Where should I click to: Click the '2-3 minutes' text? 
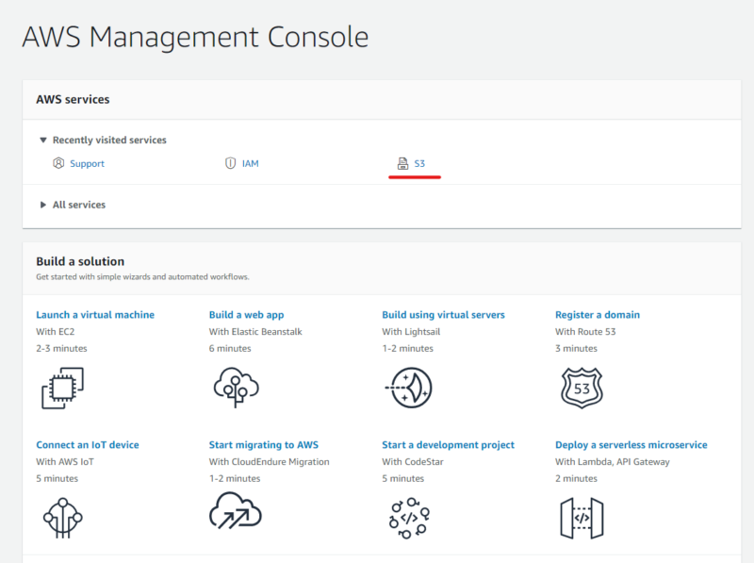61,348
